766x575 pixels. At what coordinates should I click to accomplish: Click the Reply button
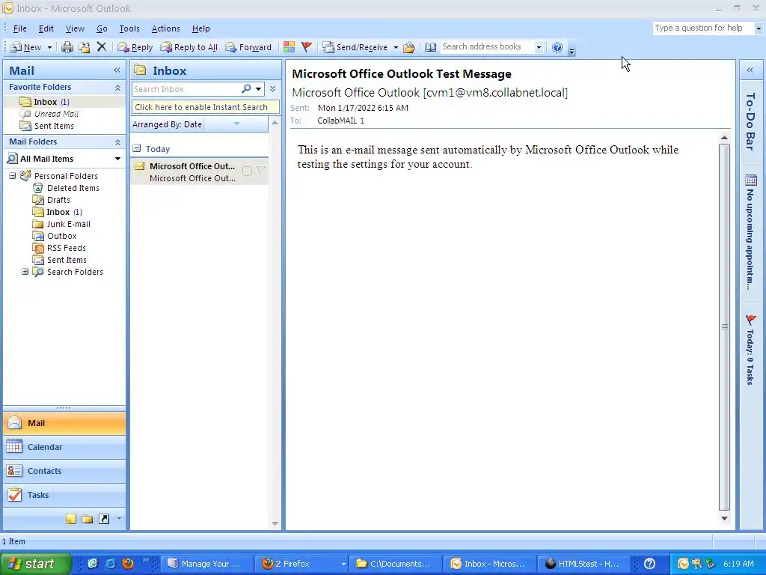[135, 47]
